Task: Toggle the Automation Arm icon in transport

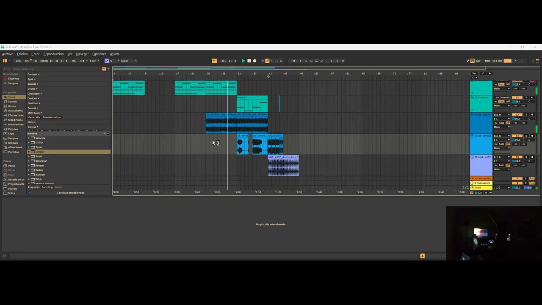Action: point(267,61)
